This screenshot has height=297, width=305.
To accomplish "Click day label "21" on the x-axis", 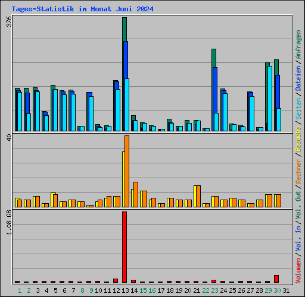I will coord(197,290).
